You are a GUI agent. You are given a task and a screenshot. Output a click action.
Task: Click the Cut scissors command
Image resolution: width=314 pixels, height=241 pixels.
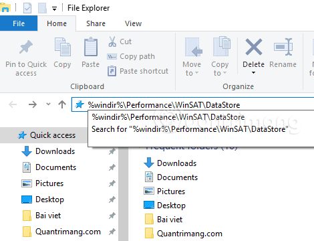click(x=120, y=42)
